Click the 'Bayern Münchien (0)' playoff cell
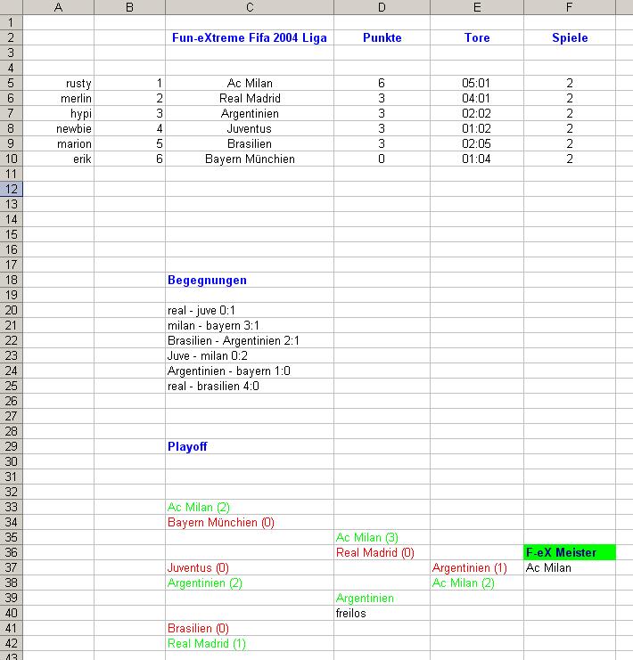This screenshot has height=660, width=633. 250,522
